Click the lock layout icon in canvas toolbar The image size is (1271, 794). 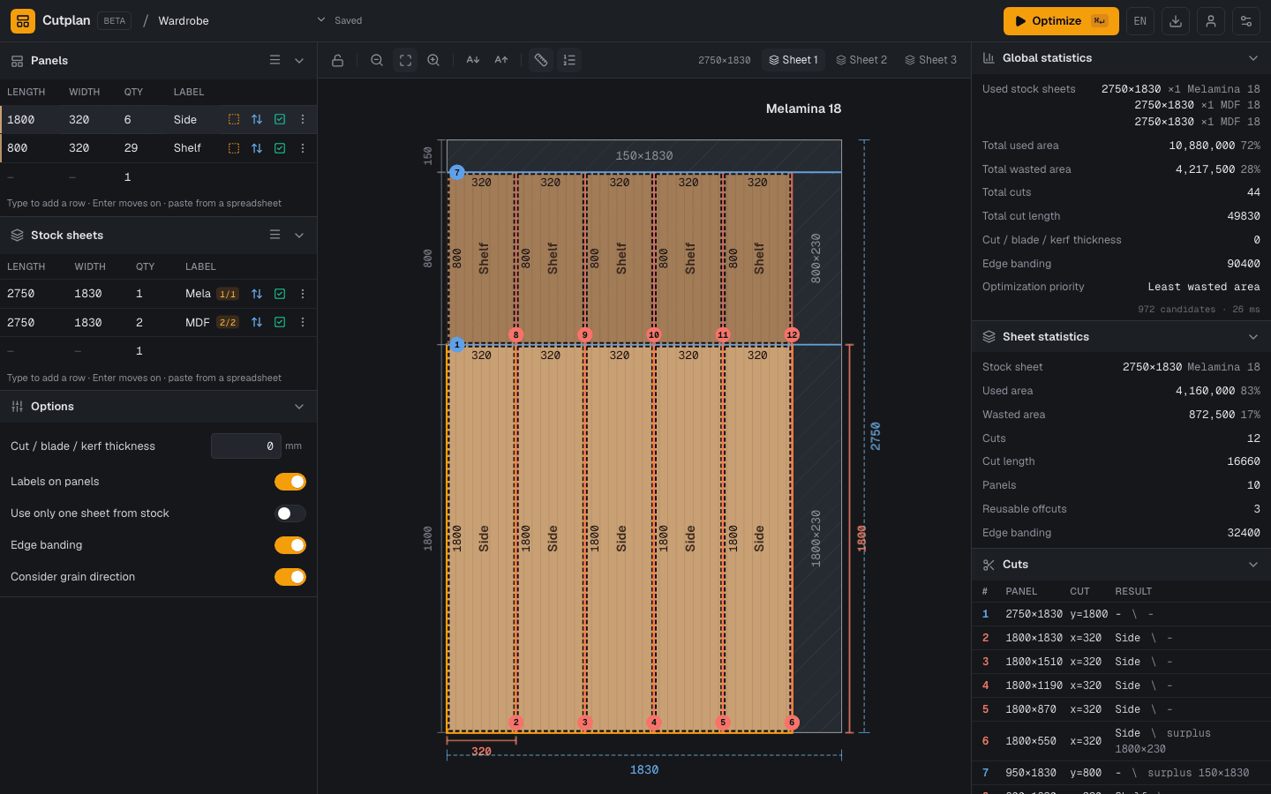337,60
